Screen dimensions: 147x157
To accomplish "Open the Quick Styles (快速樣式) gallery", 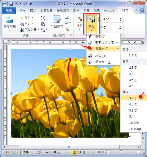I will point(57,23).
